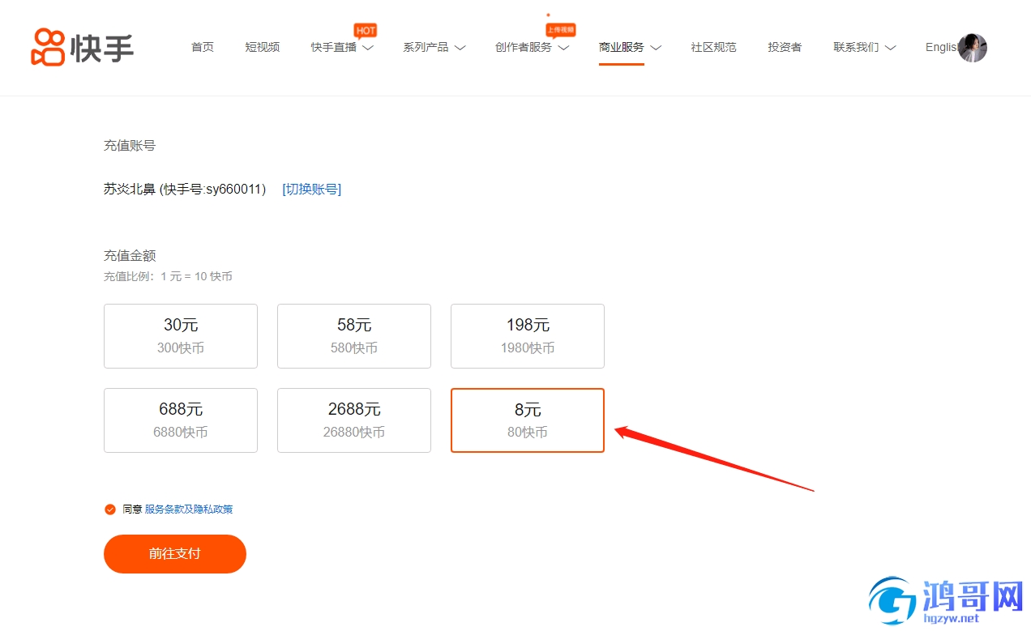Choose the 688元 recharge option
Screen dimensions: 1031x631
coord(181,420)
